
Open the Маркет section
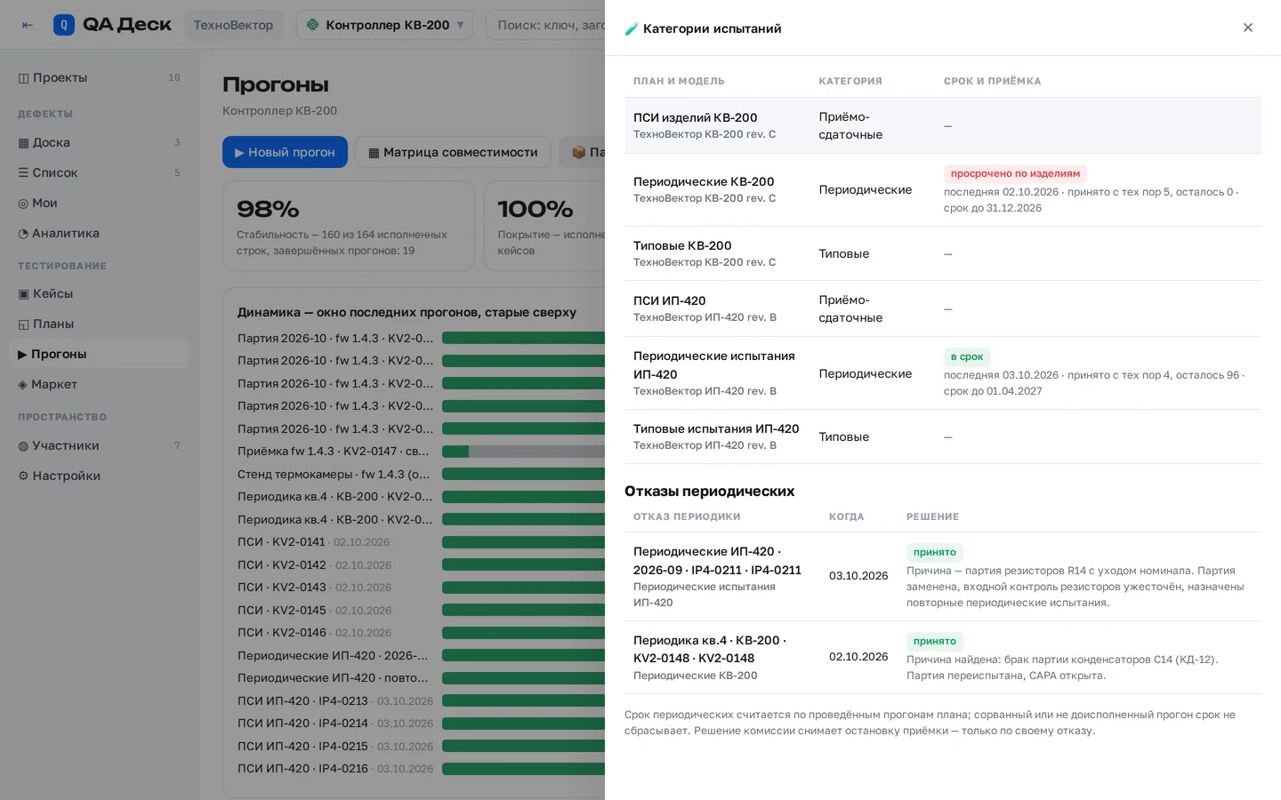(100, 385)
